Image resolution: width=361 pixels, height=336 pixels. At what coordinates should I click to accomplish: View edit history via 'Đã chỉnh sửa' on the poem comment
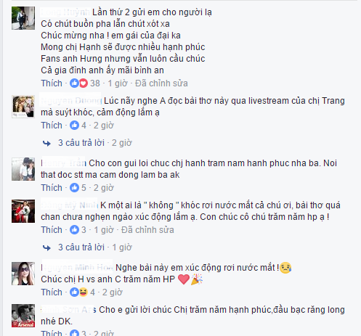click(161, 83)
